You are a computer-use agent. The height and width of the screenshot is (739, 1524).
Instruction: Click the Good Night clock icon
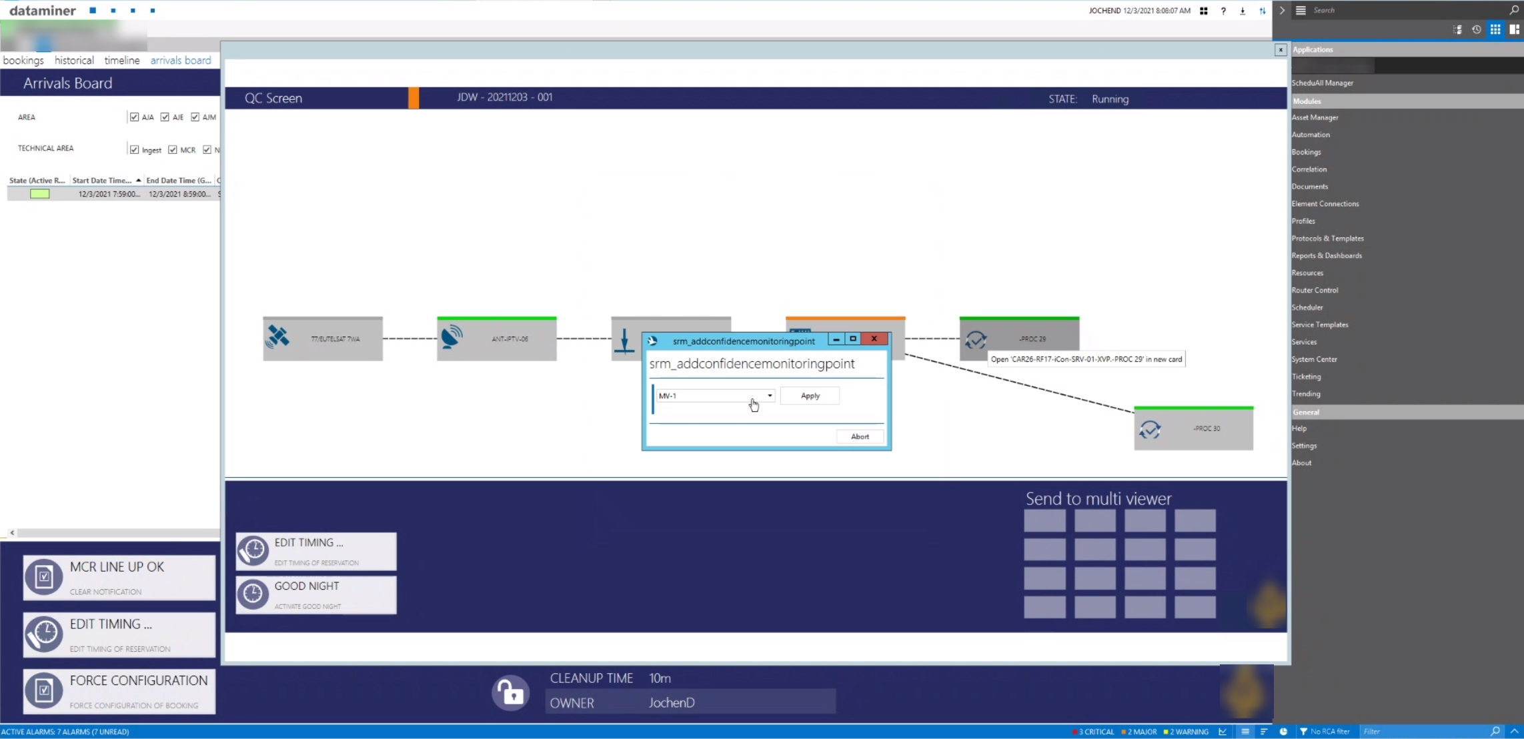[x=253, y=594]
